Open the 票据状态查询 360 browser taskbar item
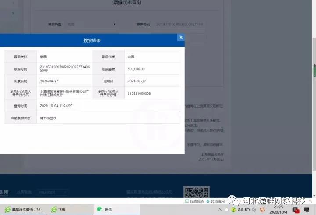The width and height of the screenshot is (316, 215). (25, 210)
